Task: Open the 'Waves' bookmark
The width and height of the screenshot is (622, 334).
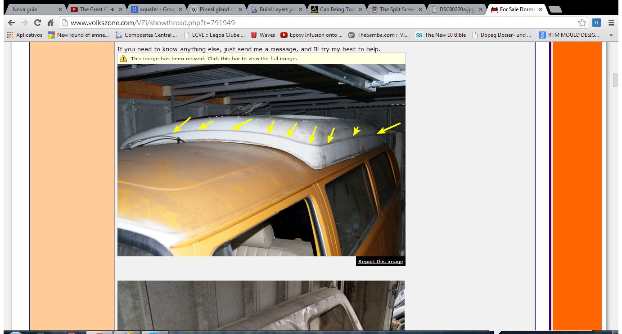Action: [263, 35]
